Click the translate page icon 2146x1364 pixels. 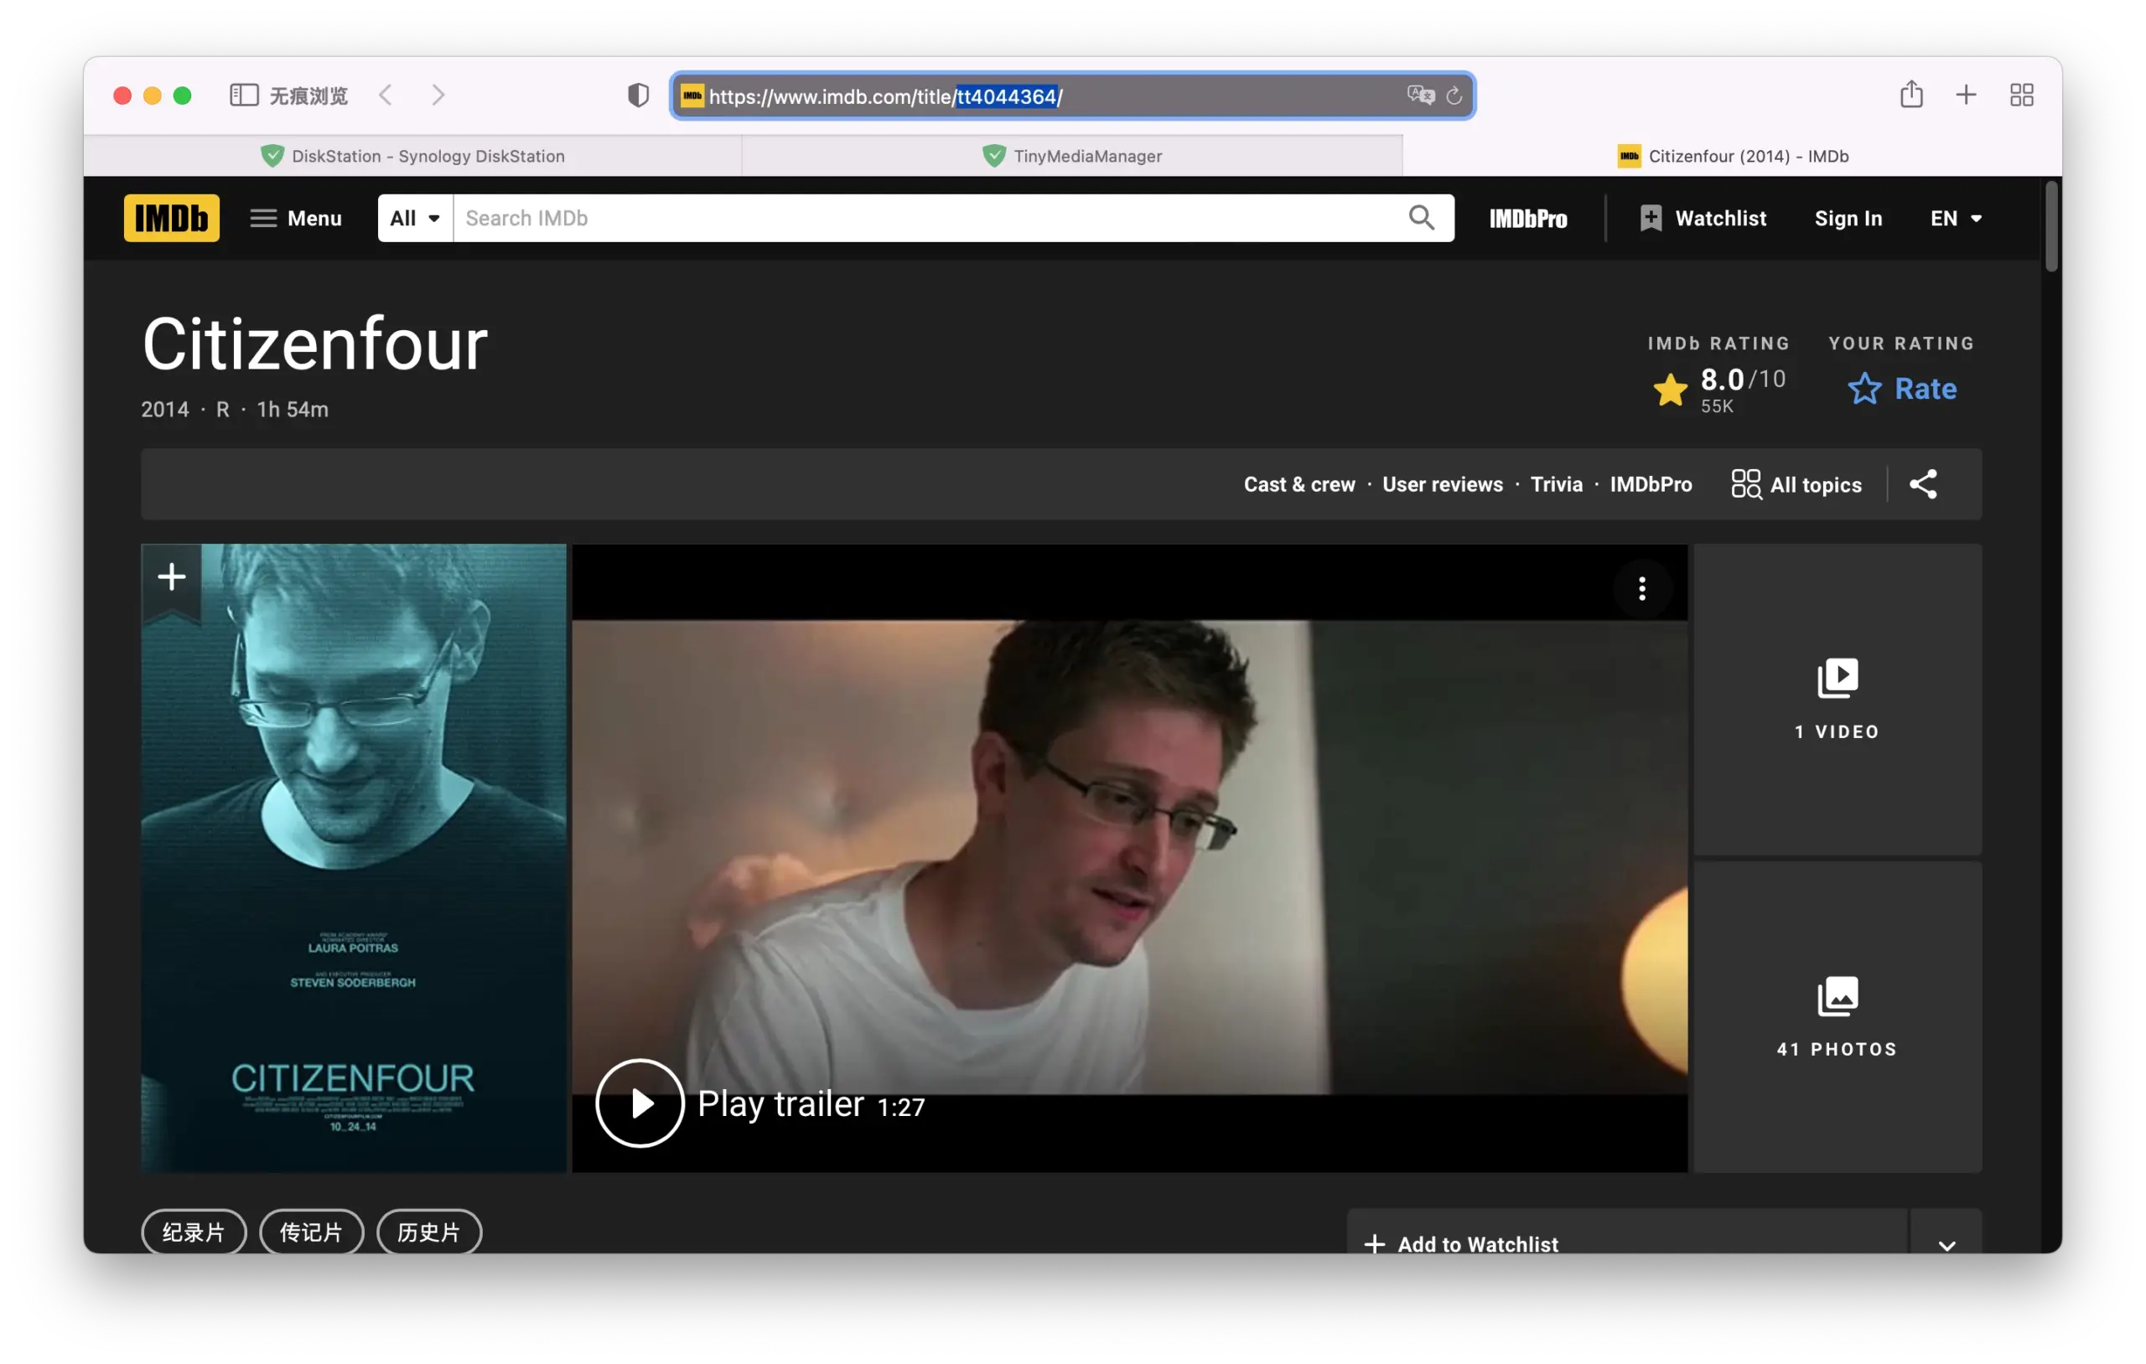click(x=1421, y=96)
